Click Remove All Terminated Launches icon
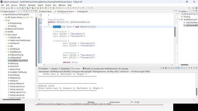The height and width of the screenshot is (111, 198). point(166,68)
